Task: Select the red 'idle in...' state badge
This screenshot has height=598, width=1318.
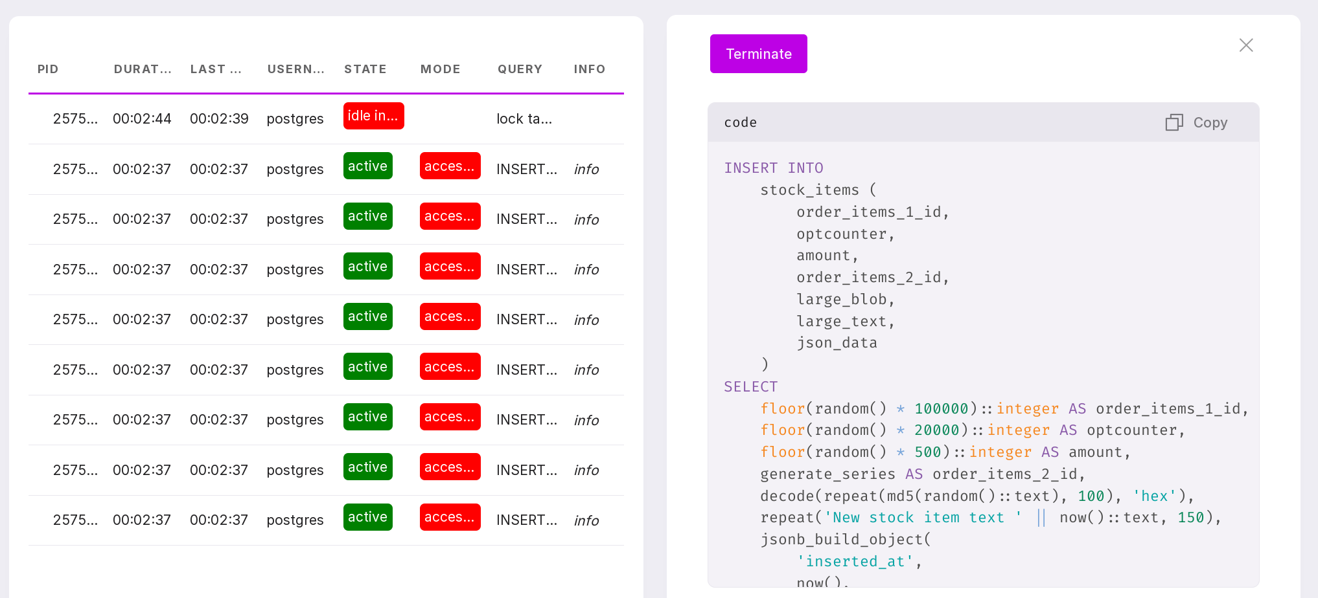Action: point(373,116)
